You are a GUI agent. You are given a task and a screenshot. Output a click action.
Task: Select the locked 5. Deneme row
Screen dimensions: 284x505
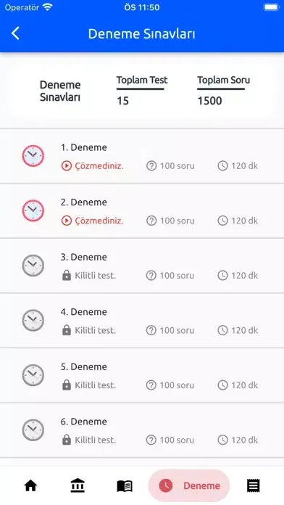(x=142, y=375)
